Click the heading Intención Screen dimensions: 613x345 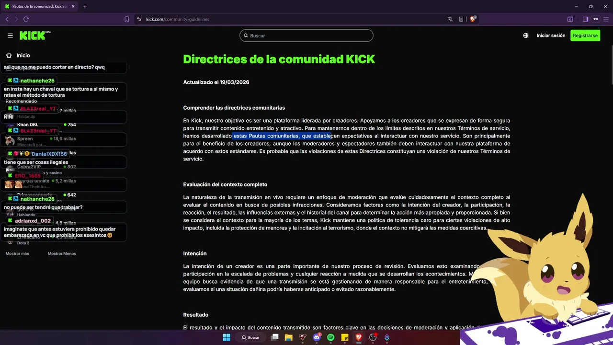[x=194, y=253]
